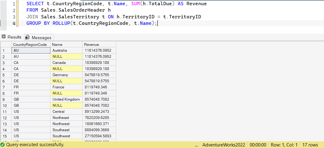This screenshot has height=148, width=324.
Task: Select results grid row header 5
Action: (6, 75)
